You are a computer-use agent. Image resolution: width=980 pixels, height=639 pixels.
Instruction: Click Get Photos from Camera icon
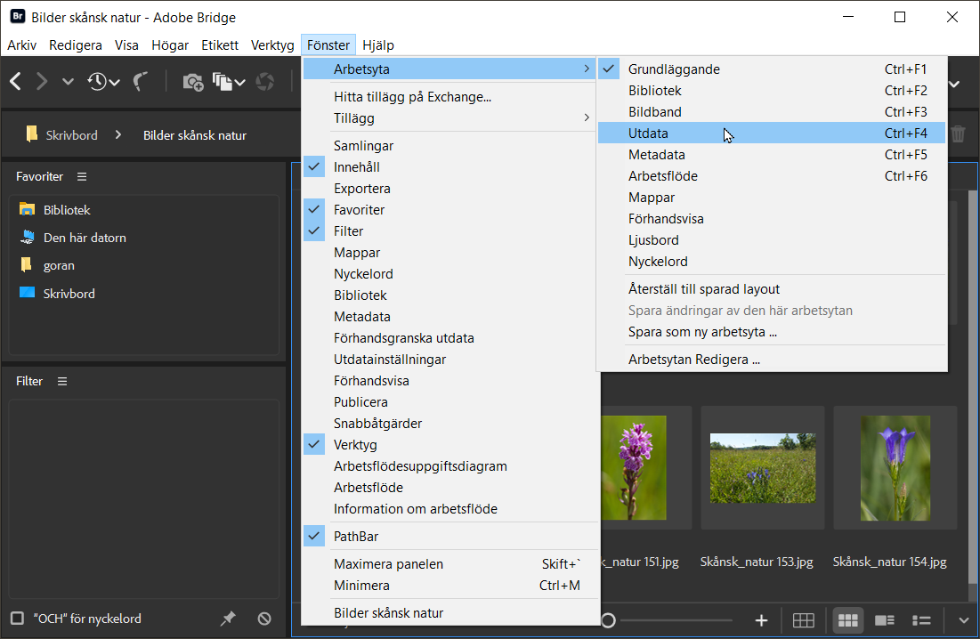point(192,82)
